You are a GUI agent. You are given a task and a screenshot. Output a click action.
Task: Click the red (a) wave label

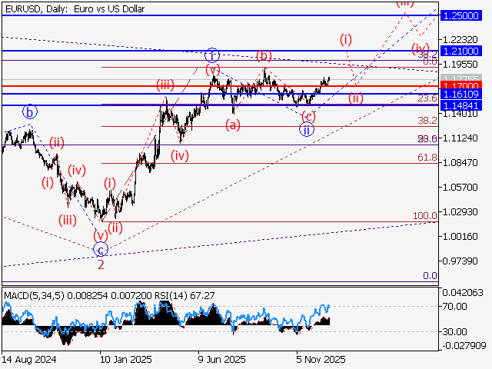[232, 124]
